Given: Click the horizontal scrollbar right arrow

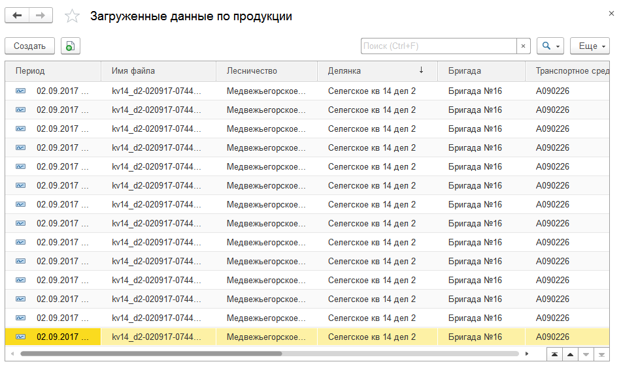Looking at the screenshot, I should (527, 354).
